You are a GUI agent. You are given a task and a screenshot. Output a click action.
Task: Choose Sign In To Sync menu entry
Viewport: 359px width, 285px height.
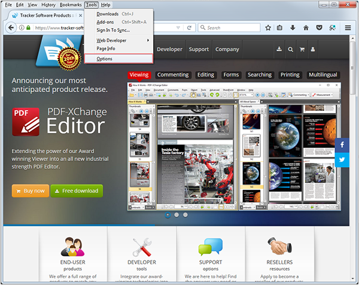click(118, 30)
